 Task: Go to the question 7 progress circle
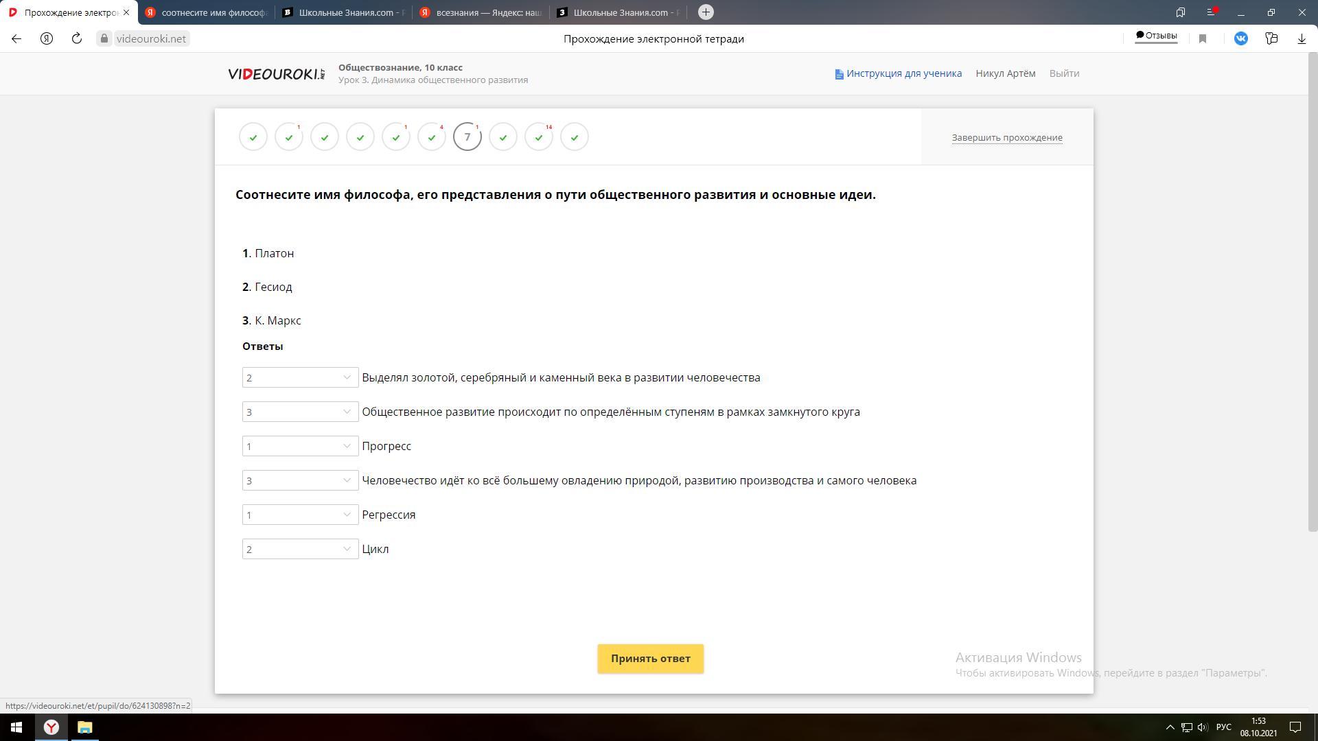tap(467, 137)
